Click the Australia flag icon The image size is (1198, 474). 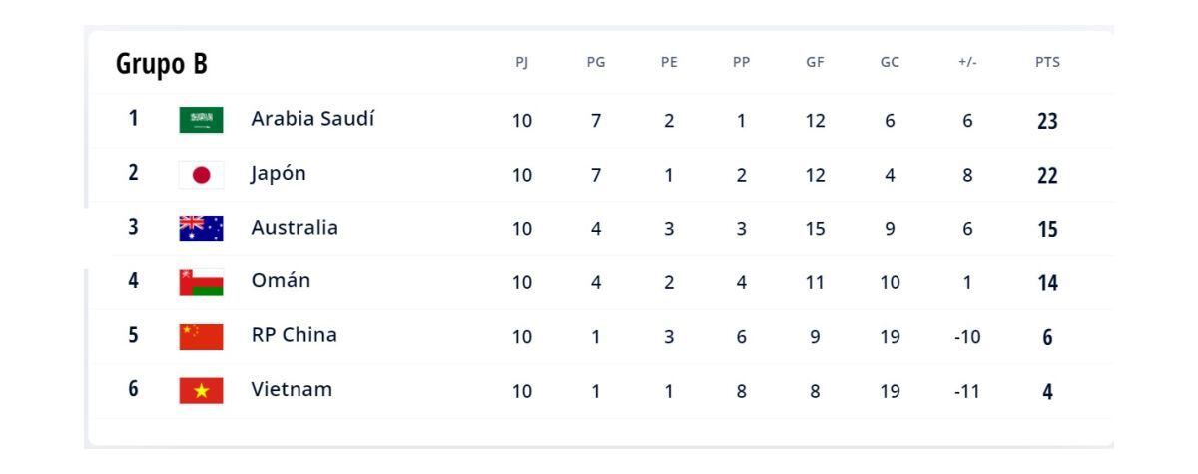pos(202,229)
